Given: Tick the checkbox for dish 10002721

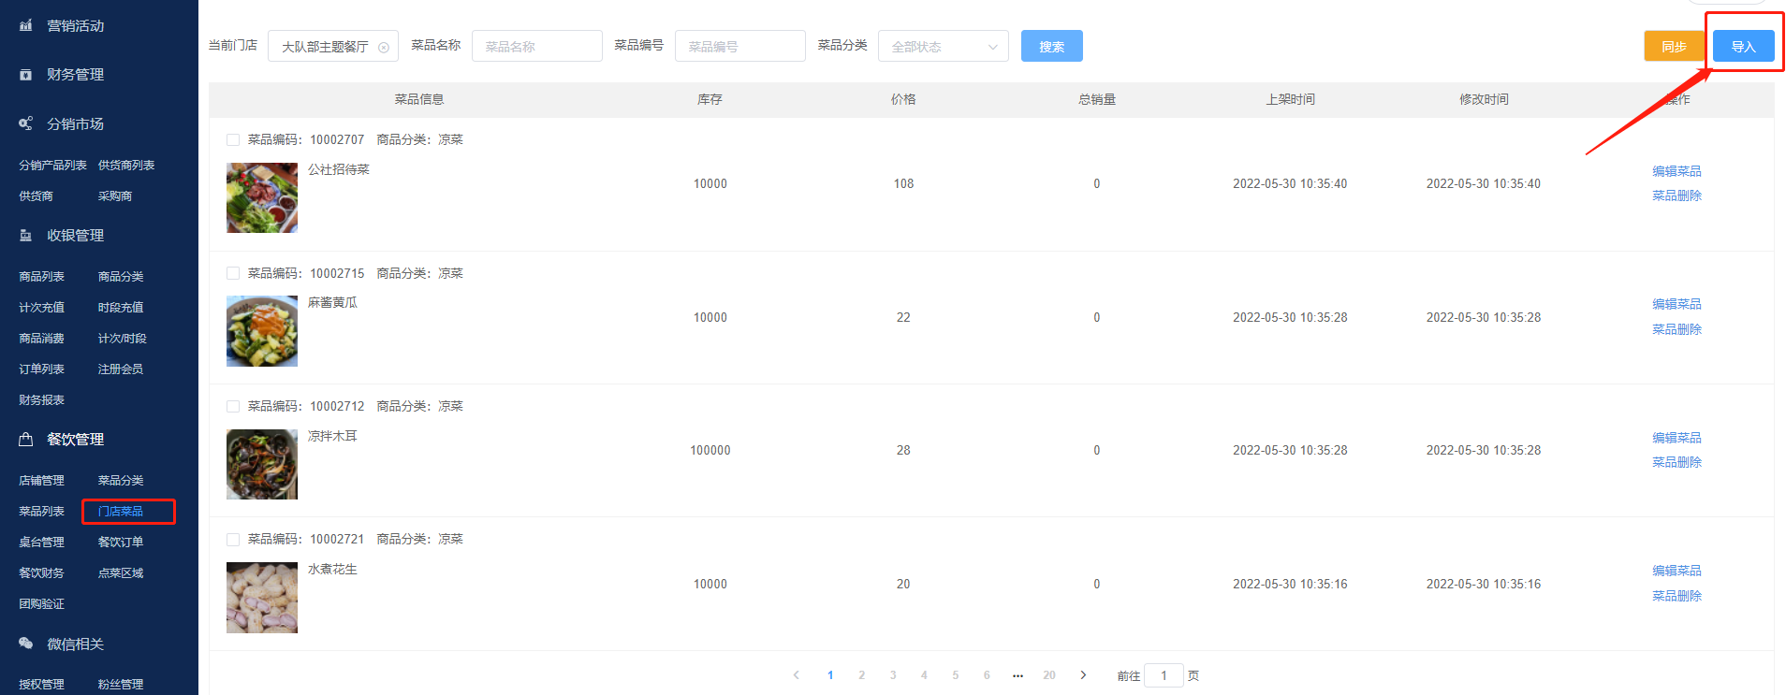Looking at the screenshot, I should [233, 540].
